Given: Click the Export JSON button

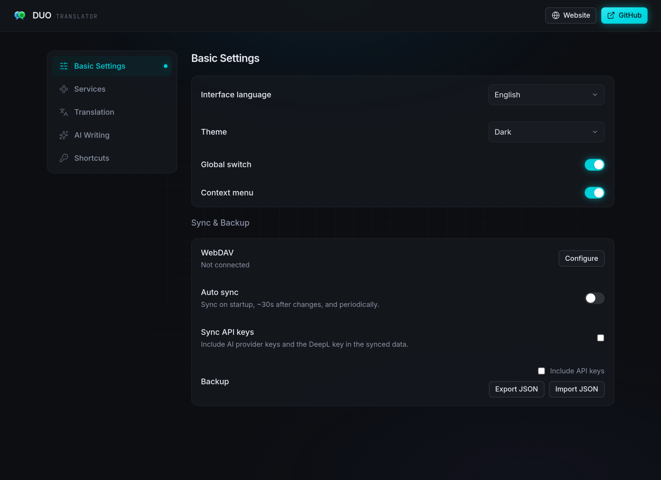Looking at the screenshot, I should tap(517, 389).
